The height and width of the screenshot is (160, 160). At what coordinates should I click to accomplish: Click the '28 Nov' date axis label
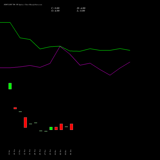point(50,152)
